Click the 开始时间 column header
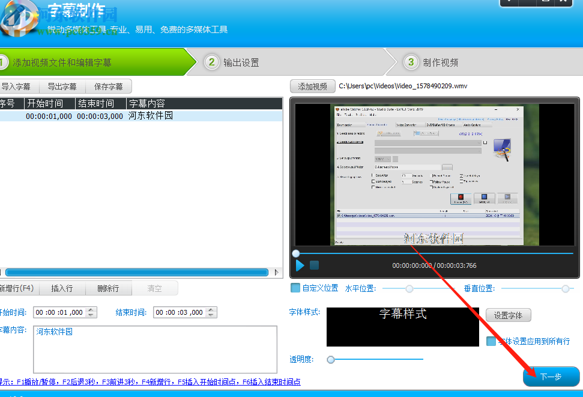583x397 pixels. [50, 103]
